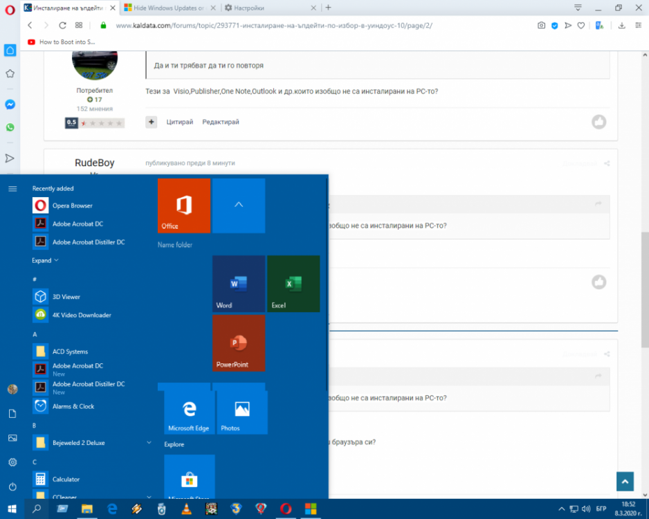Open taskbar search magnifier
Image resolution: width=649 pixels, height=519 pixels.
point(37,509)
